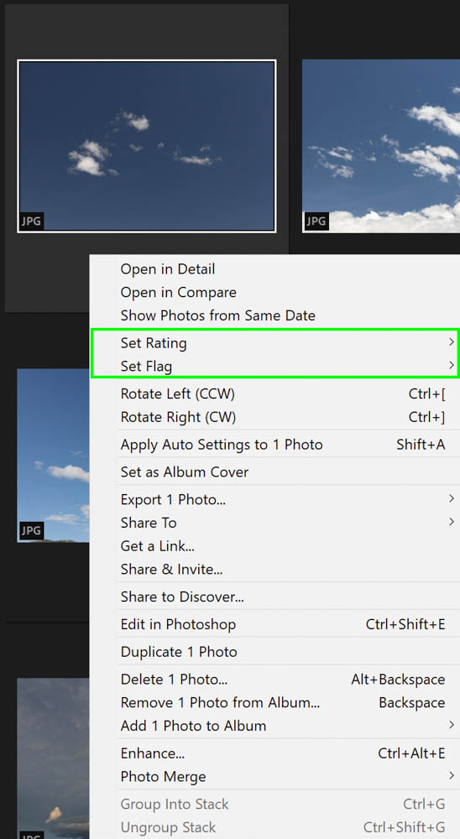Expand the Set Flag submenu arrow
Image resolution: width=460 pixels, height=839 pixels.
point(452,366)
